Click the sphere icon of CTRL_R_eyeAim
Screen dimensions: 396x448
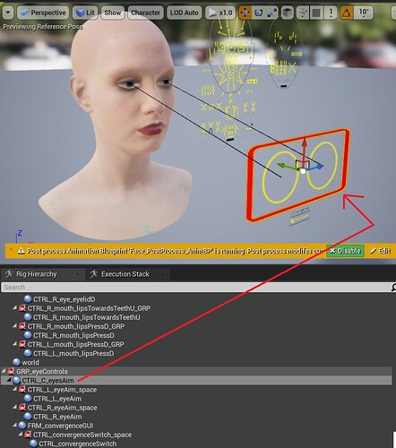pos(28,417)
